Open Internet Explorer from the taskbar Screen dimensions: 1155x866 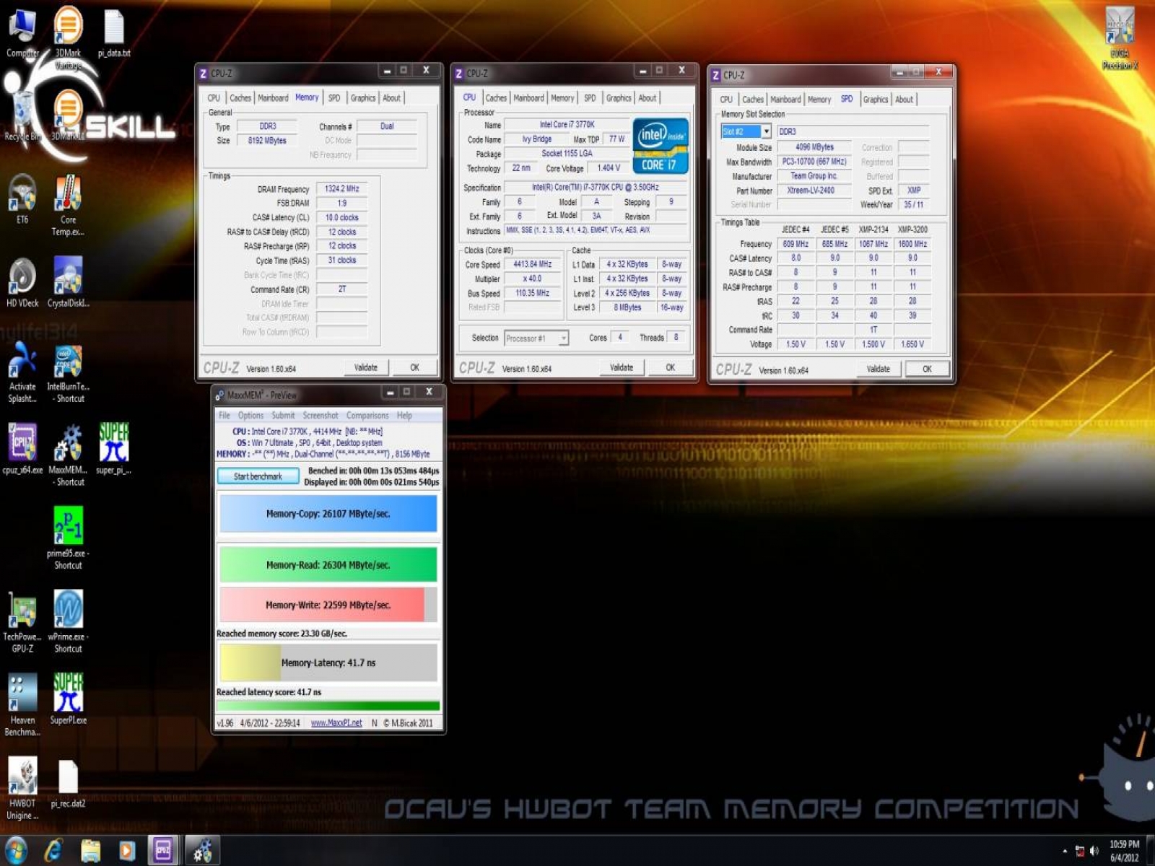[53, 850]
